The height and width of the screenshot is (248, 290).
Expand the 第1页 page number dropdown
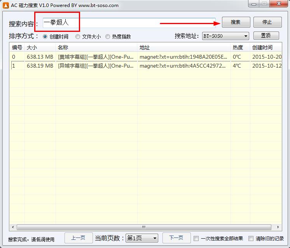tap(142, 238)
